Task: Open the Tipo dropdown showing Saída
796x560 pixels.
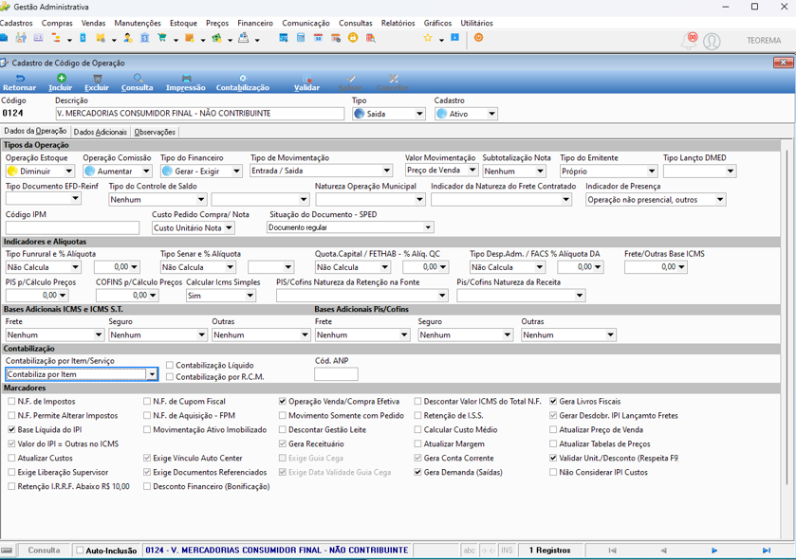Action: click(389, 114)
